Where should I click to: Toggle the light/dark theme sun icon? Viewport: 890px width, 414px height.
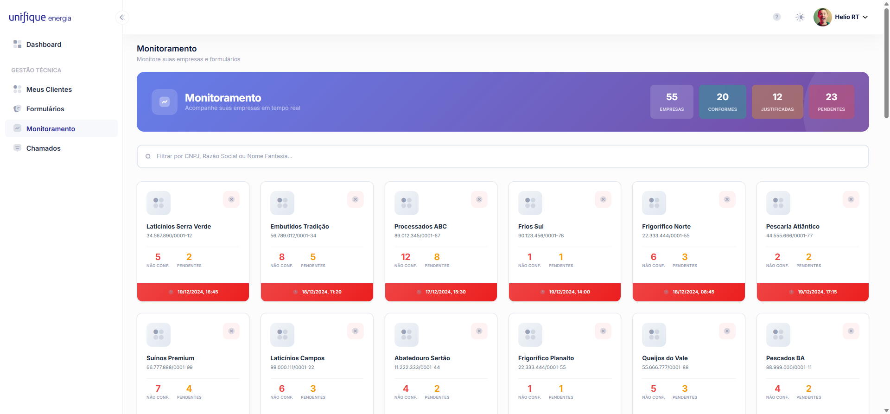point(800,17)
